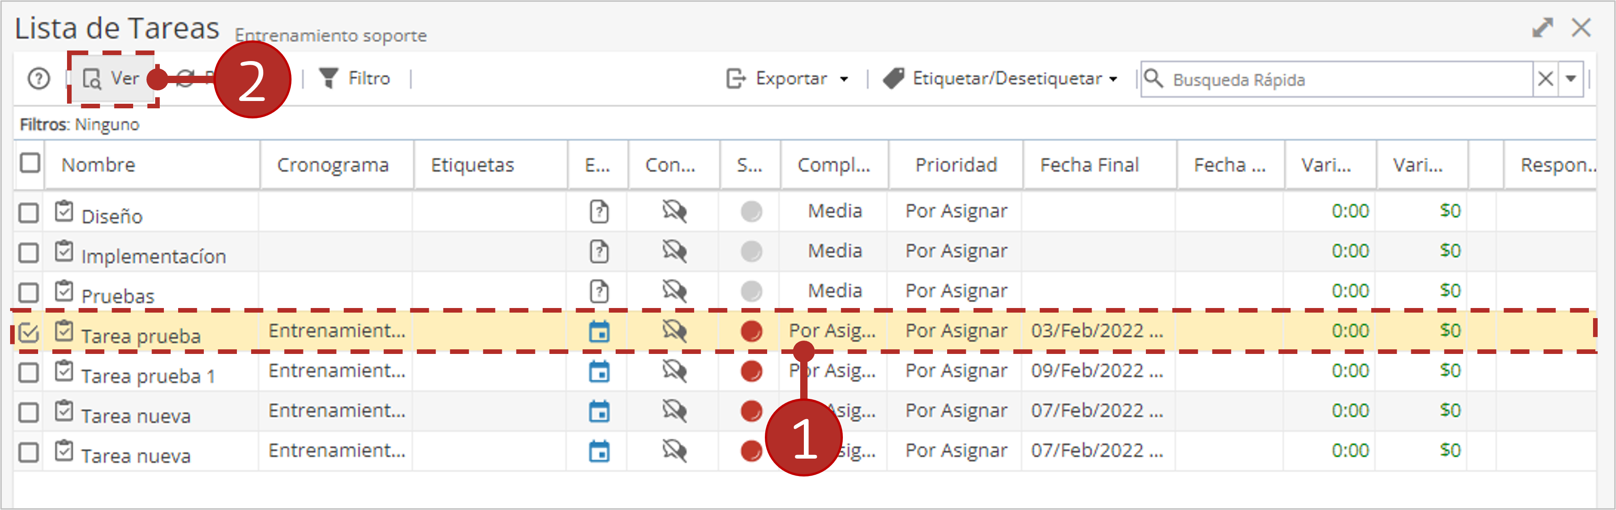Select the Diseño task name

112,216
